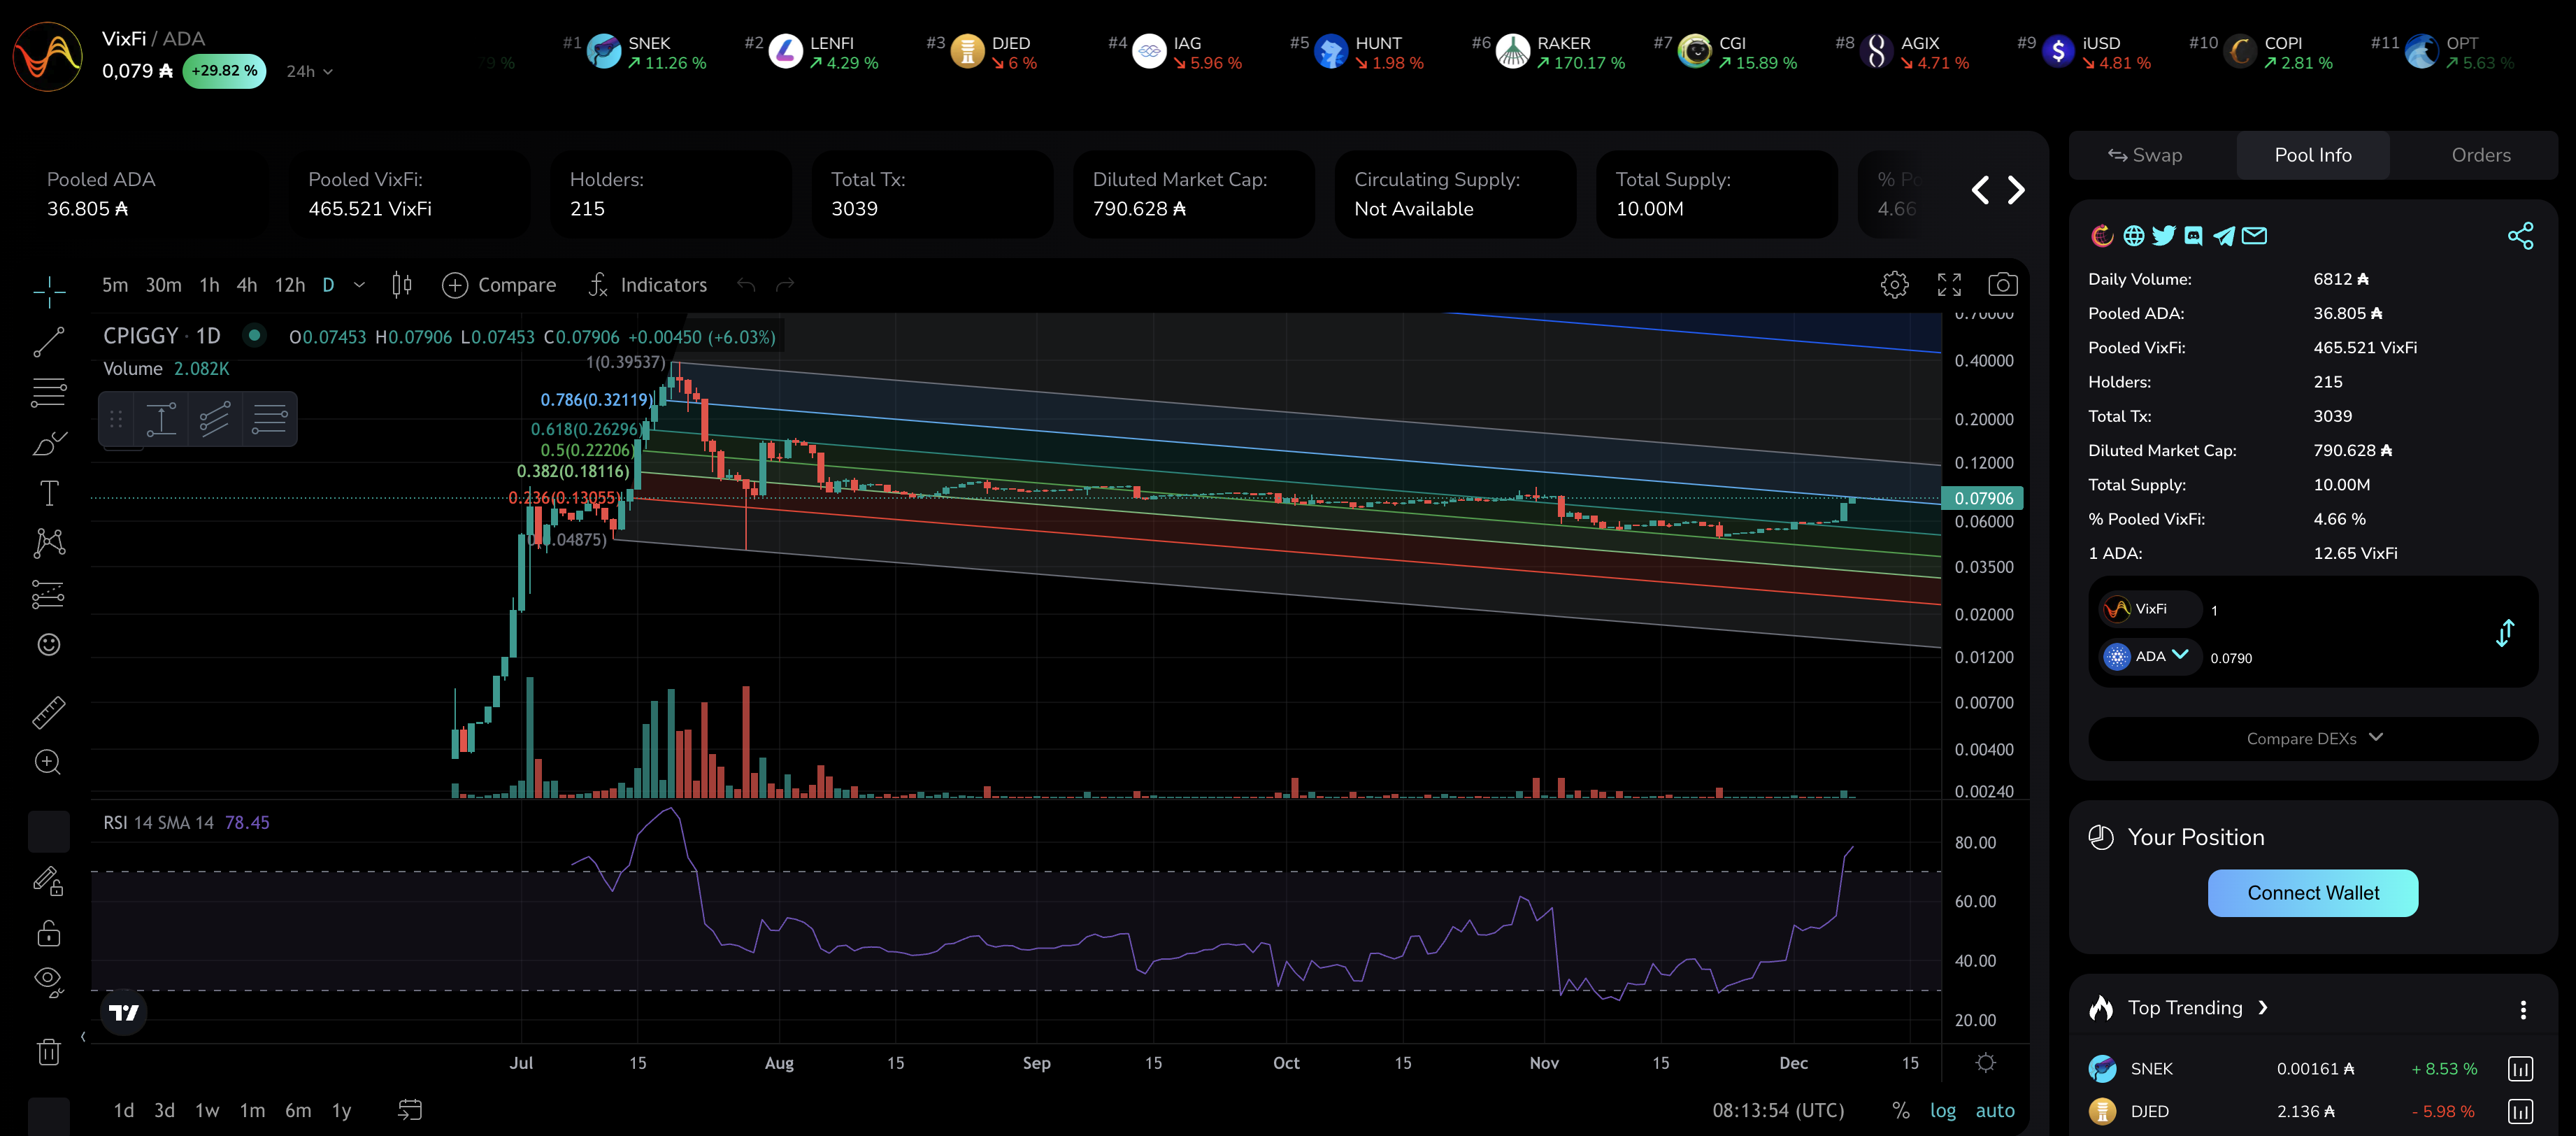The width and height of the screenshot is (2576, 1136).
Task: Take a chart snapshot with camera icon
Action: click(2002, 285)
